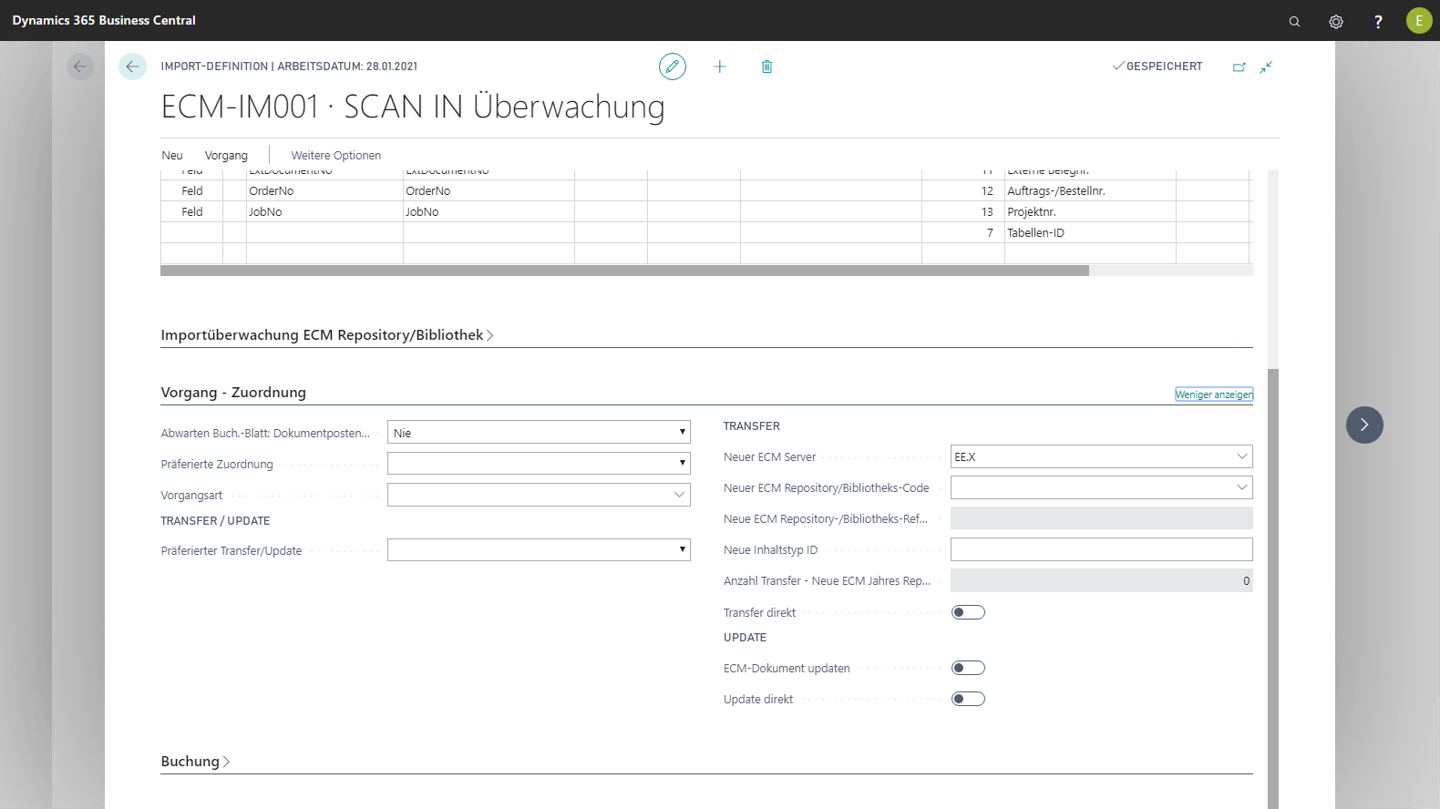The image size is (1440, 809).
Task: Click the pencil edit icon
Action: pos(673,67)
